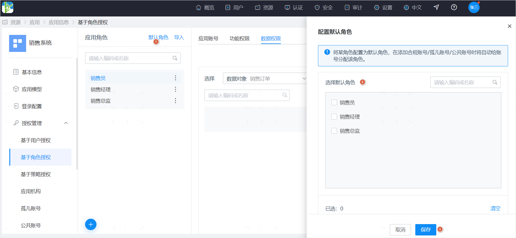Open the three-dot menu for 销售员
The width and height of the screenshot is (516, 238).
tap(175, 78)
